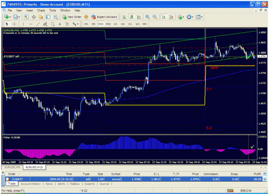The width and height of the screenshot is (269, 194).
Task: Open the Charts menu
Action: pyautogui.click(x=41, y=10)
